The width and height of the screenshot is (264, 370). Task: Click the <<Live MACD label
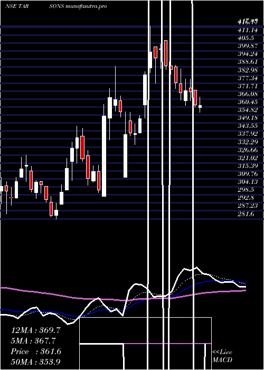(x=222, y=356)
